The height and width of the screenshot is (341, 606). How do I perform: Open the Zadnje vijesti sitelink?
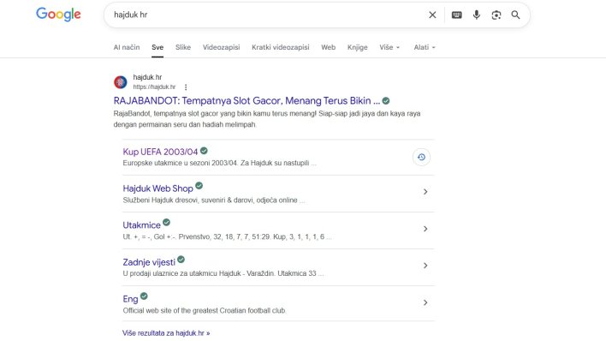click(149, 262)
